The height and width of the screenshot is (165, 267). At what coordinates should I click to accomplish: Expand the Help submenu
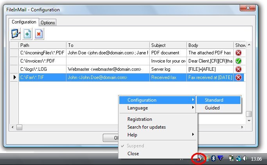pyautogui.click(x=158, y=135)
